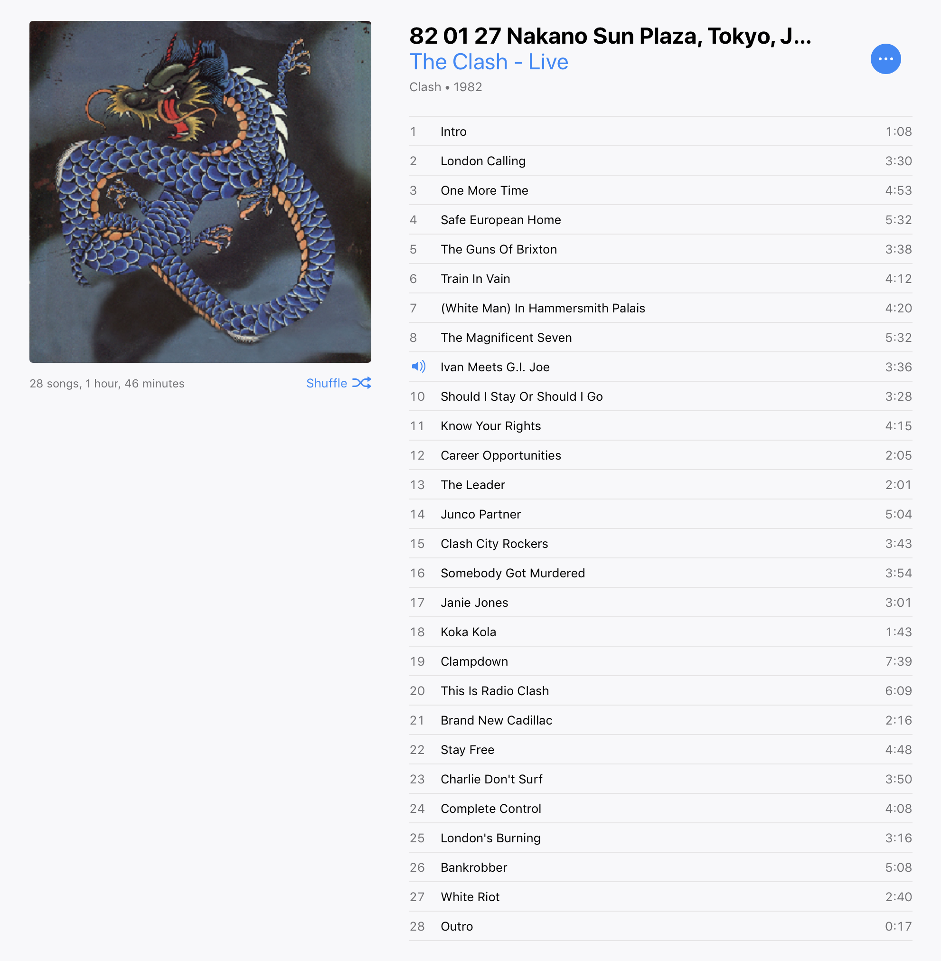Select the Outro track

coord(660,926)
